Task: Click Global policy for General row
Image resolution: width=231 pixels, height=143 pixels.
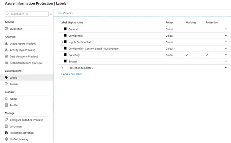Action: pos(169,29)
